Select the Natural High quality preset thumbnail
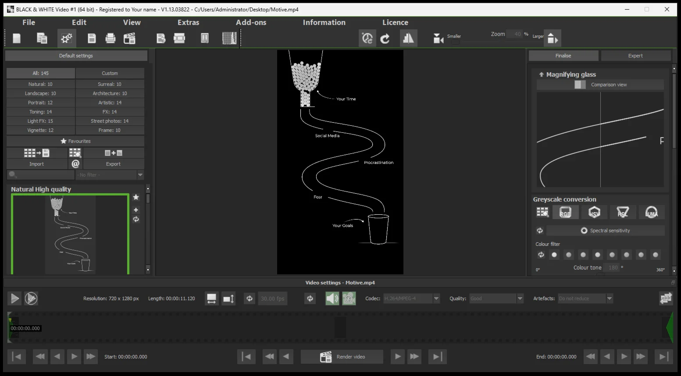681x376 pixels. point(70,234)
